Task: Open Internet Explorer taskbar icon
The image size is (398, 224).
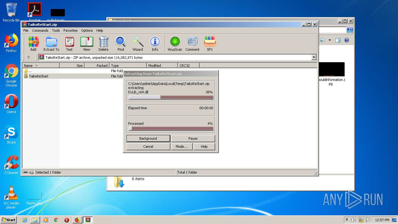Action: 25,220
